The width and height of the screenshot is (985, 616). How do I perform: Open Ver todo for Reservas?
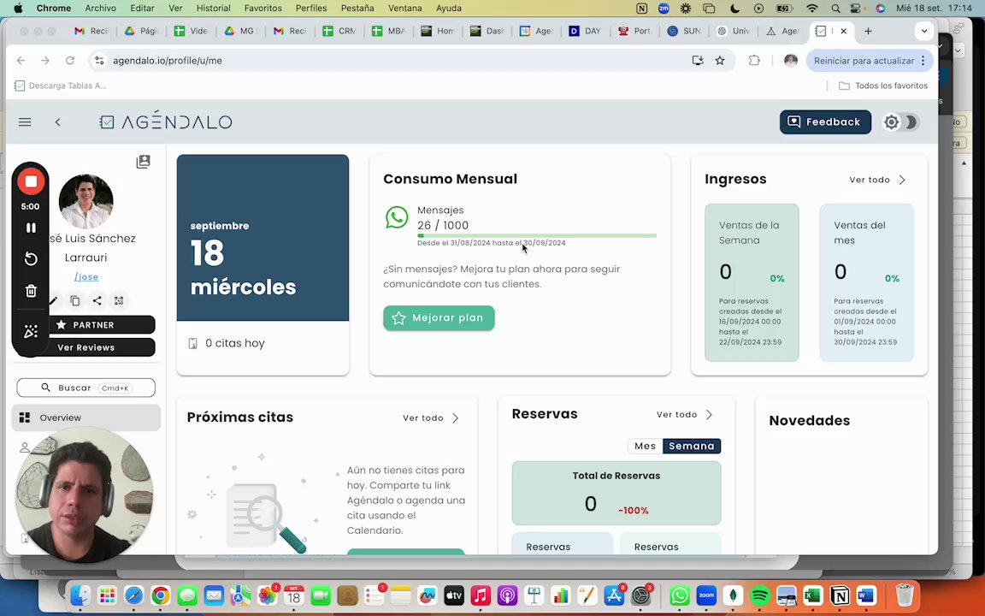coord(684,415)
